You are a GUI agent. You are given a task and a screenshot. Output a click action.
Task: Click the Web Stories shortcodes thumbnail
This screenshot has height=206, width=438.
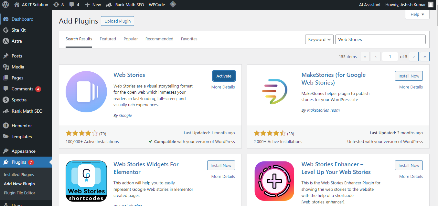[86, 181]
